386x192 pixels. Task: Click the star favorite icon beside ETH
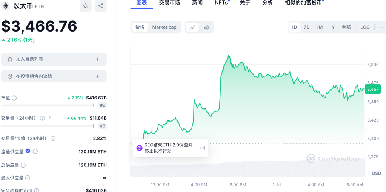pyautogui.click(x=86, y=6)
